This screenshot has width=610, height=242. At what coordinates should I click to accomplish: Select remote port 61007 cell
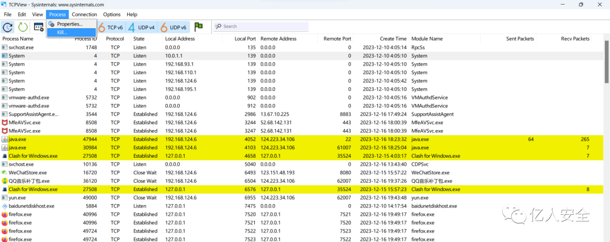[343, 148]
